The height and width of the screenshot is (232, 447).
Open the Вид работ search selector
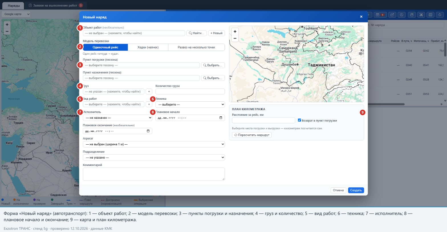click(113, 104)
